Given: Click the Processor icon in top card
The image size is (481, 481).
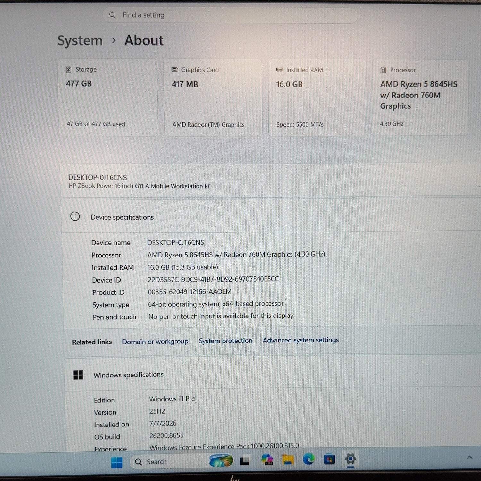Looking at the screenshot, I should point(383,70).
